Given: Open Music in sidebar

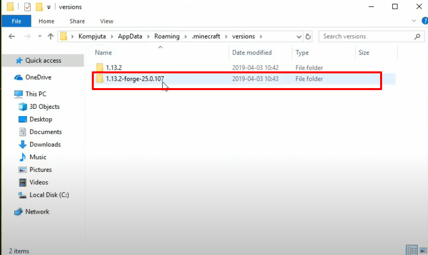Looking at the screenshot, I should (38, 157).
